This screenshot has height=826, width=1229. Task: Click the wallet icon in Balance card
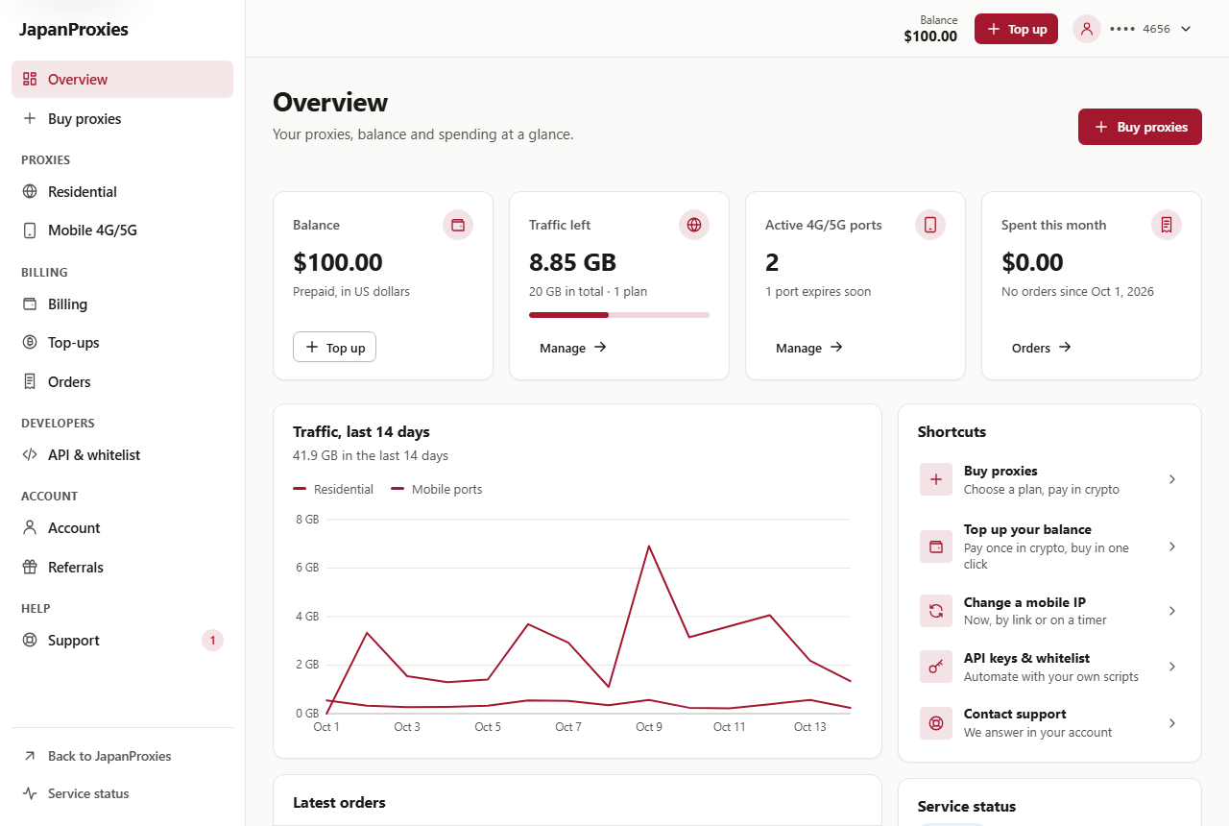[x=458, y=225]
